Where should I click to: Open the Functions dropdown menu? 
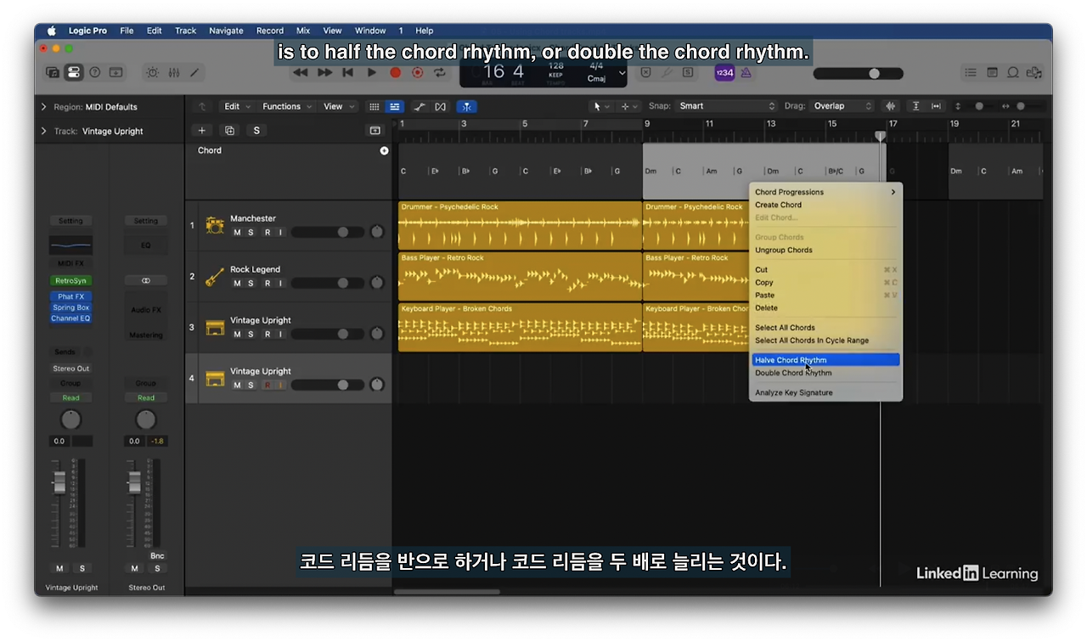287,106
